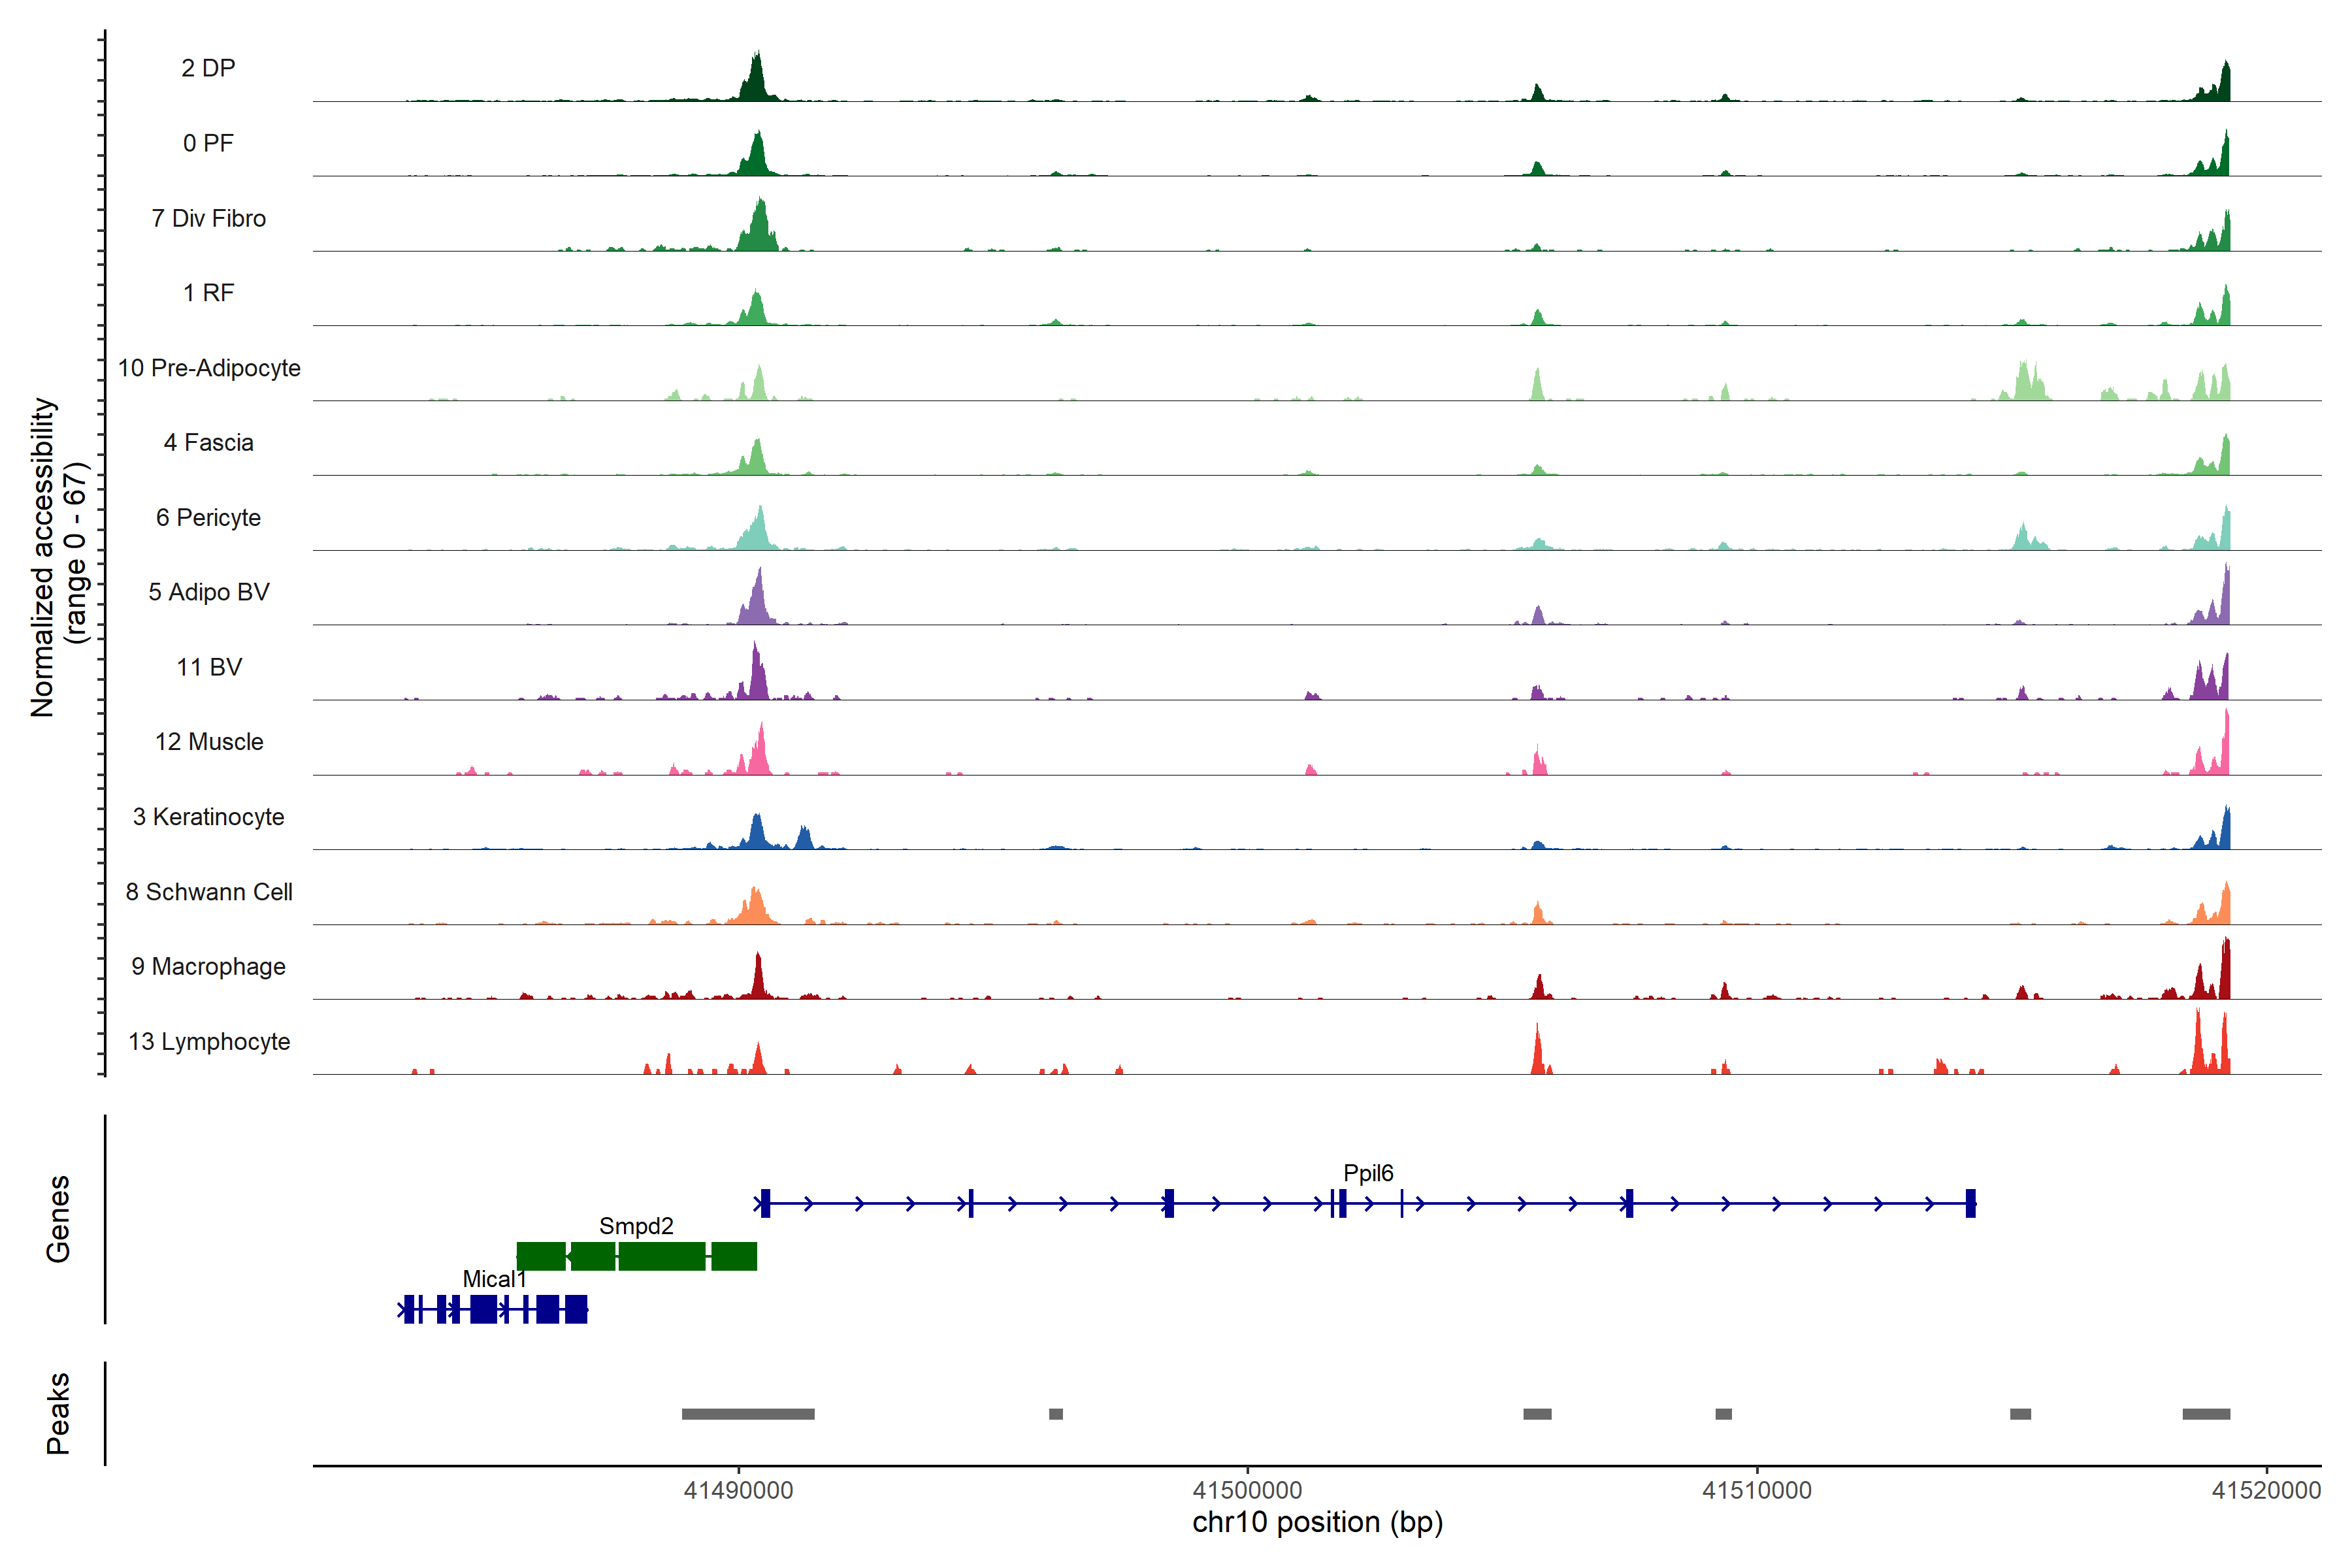Click the 41510000 axis tick label
The image size is (2352, 1568).
[1756, 1490]
